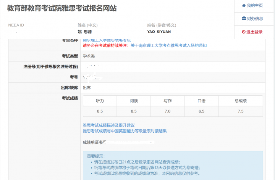Open the 关于南京理工大学考点雅思考试入场的通知 link
The image size is (275, 180).
point(168,45)
